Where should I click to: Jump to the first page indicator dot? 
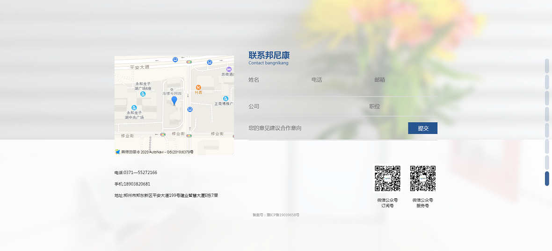[x=547, y=66]
